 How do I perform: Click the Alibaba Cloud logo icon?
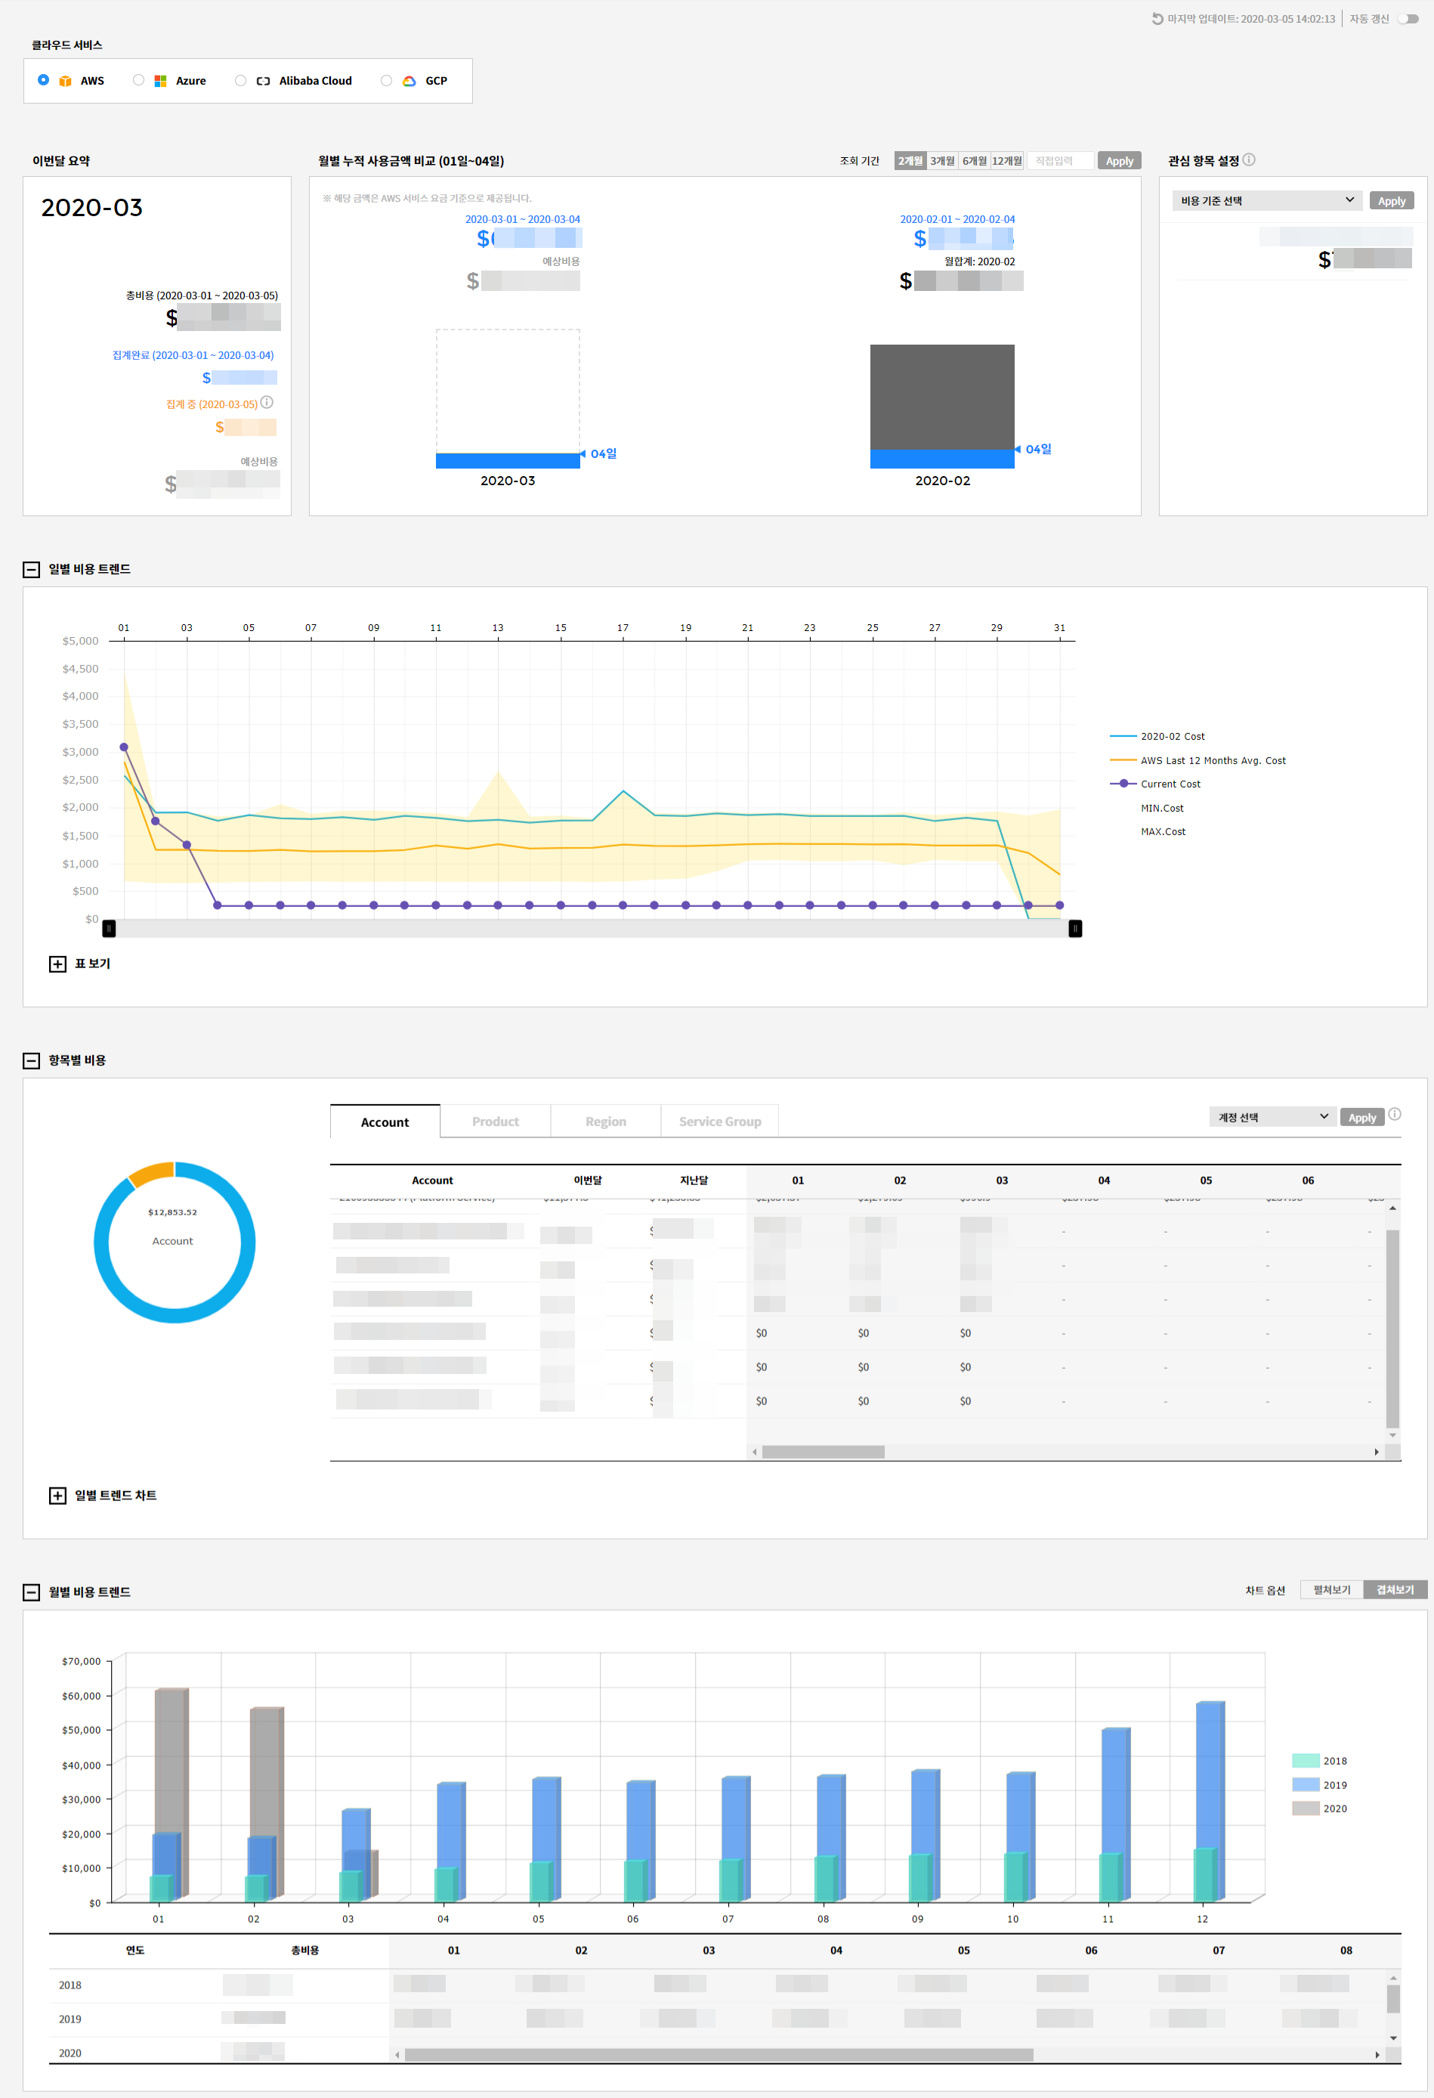click(x=263, y=82)
